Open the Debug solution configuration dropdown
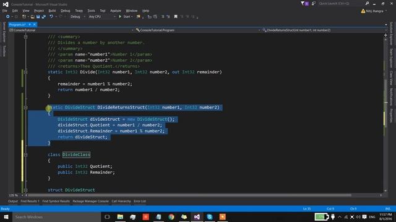The image size is (396, 222). tap(77, 17)
